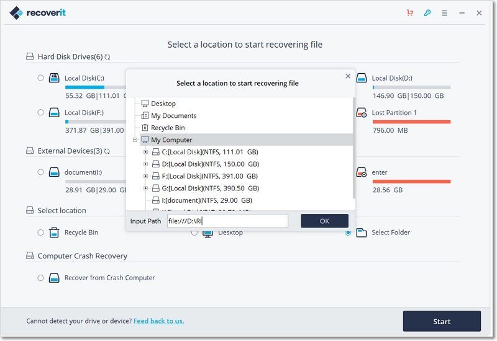Click the folder tree vertical scrollbar

[x=353, y=148]
